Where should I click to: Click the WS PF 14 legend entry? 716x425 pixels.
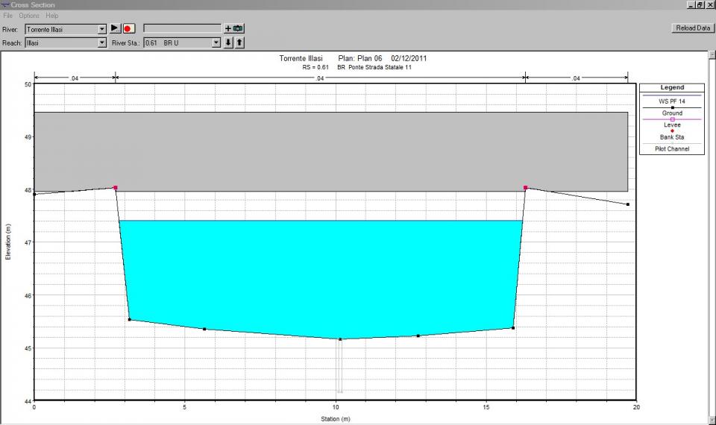[672, 100]
